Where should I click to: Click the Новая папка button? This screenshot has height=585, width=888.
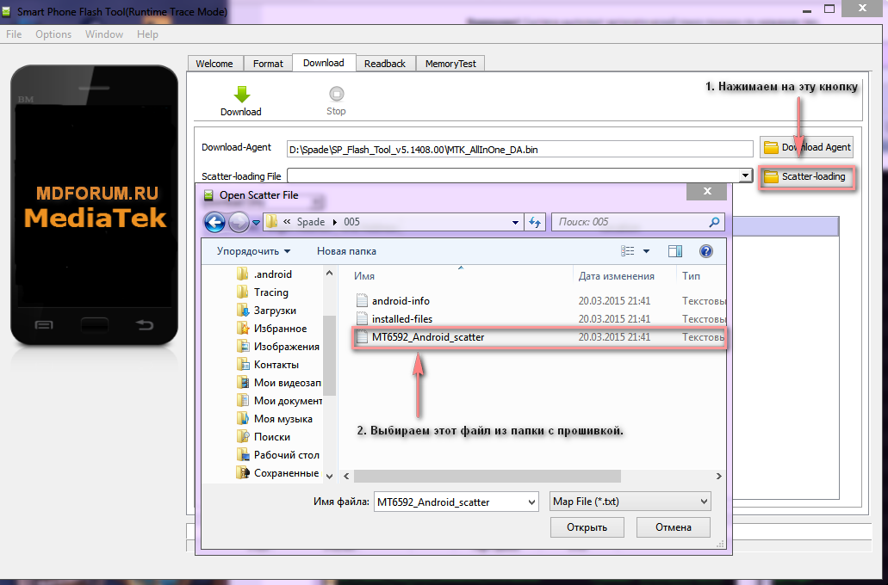point(346,251)
